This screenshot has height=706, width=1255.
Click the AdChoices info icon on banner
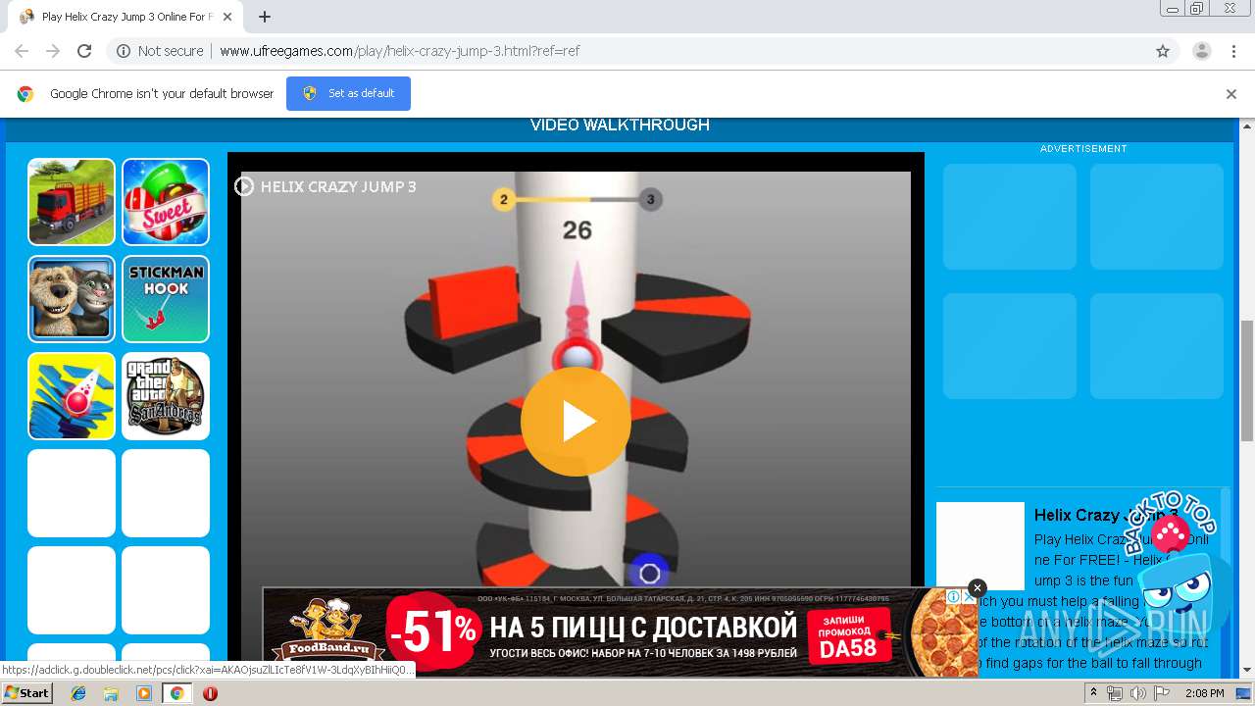953,596
